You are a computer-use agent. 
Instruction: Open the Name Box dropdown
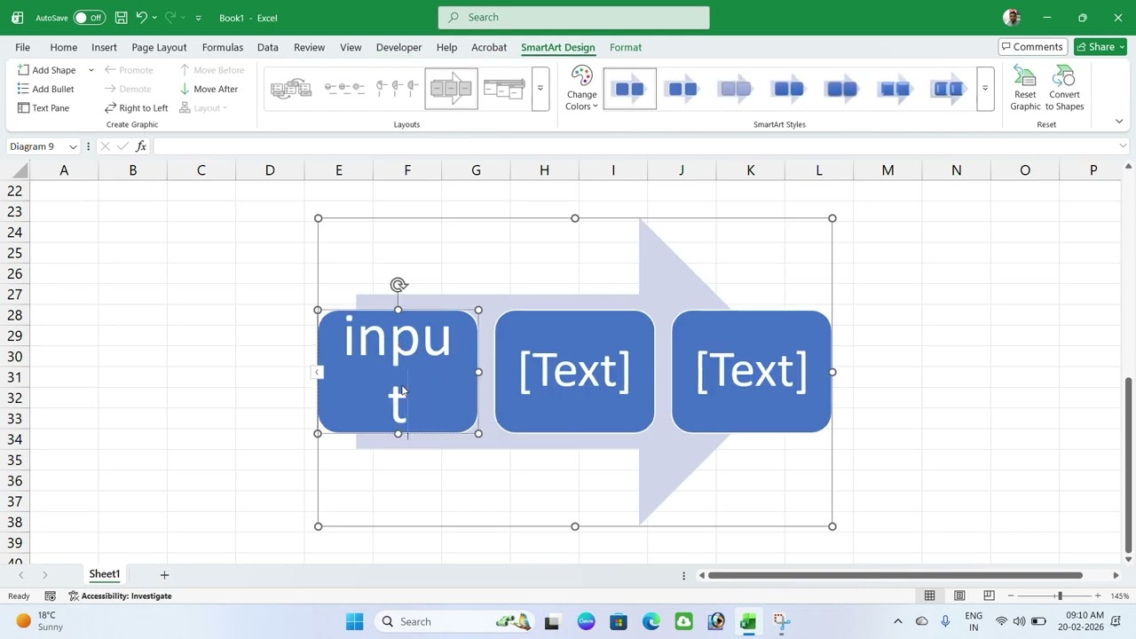click(x=73, y=146)
